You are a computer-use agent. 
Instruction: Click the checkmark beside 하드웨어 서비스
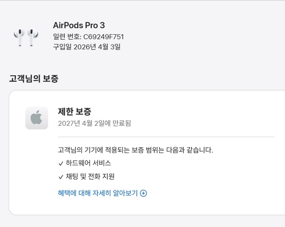point(60,163)
